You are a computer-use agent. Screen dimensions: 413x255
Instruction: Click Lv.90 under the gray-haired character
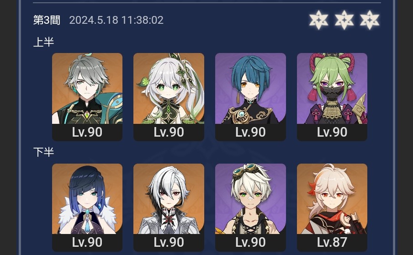87,132
